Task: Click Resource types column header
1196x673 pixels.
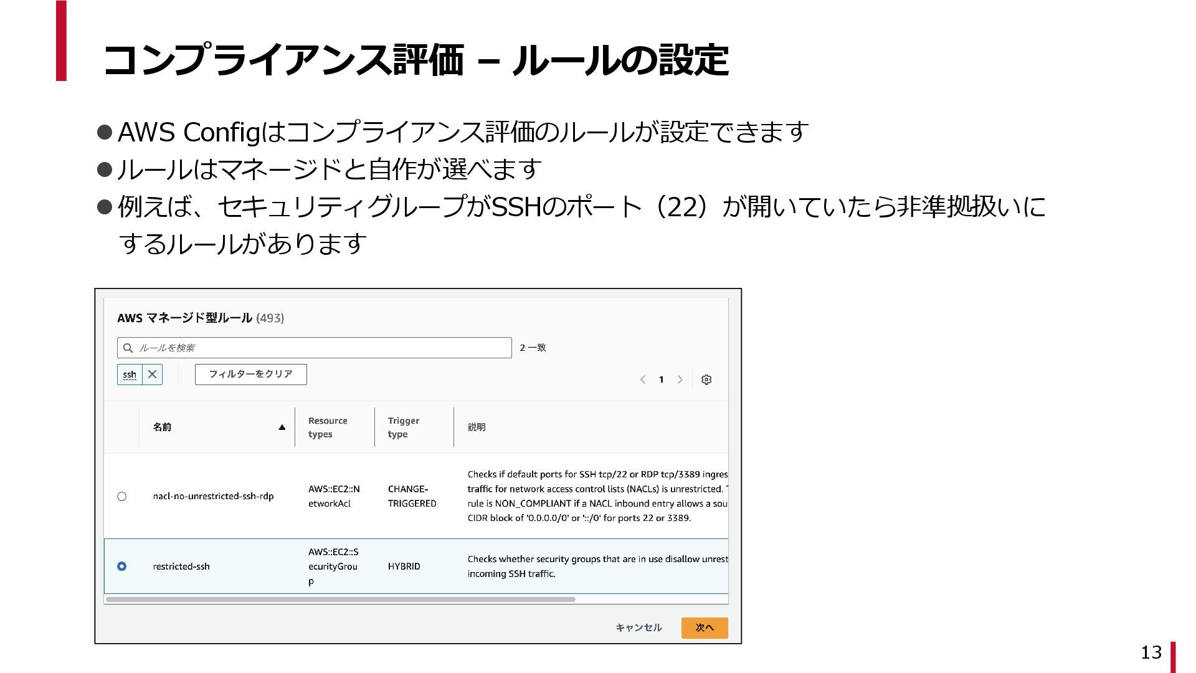Action: [x=328, y=427]
